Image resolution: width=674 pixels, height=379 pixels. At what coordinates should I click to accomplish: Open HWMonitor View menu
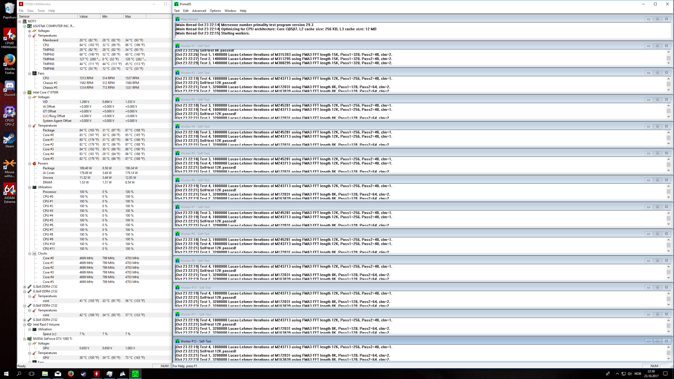[x=30, y=11]
